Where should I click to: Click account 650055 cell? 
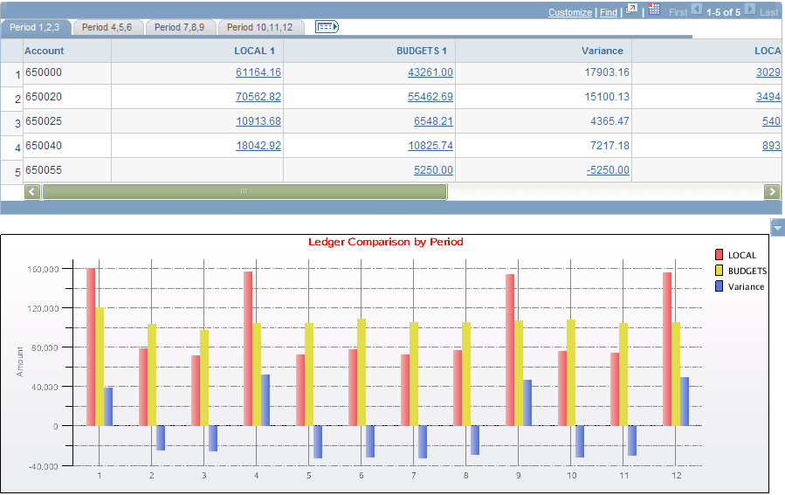pos(44,170)
